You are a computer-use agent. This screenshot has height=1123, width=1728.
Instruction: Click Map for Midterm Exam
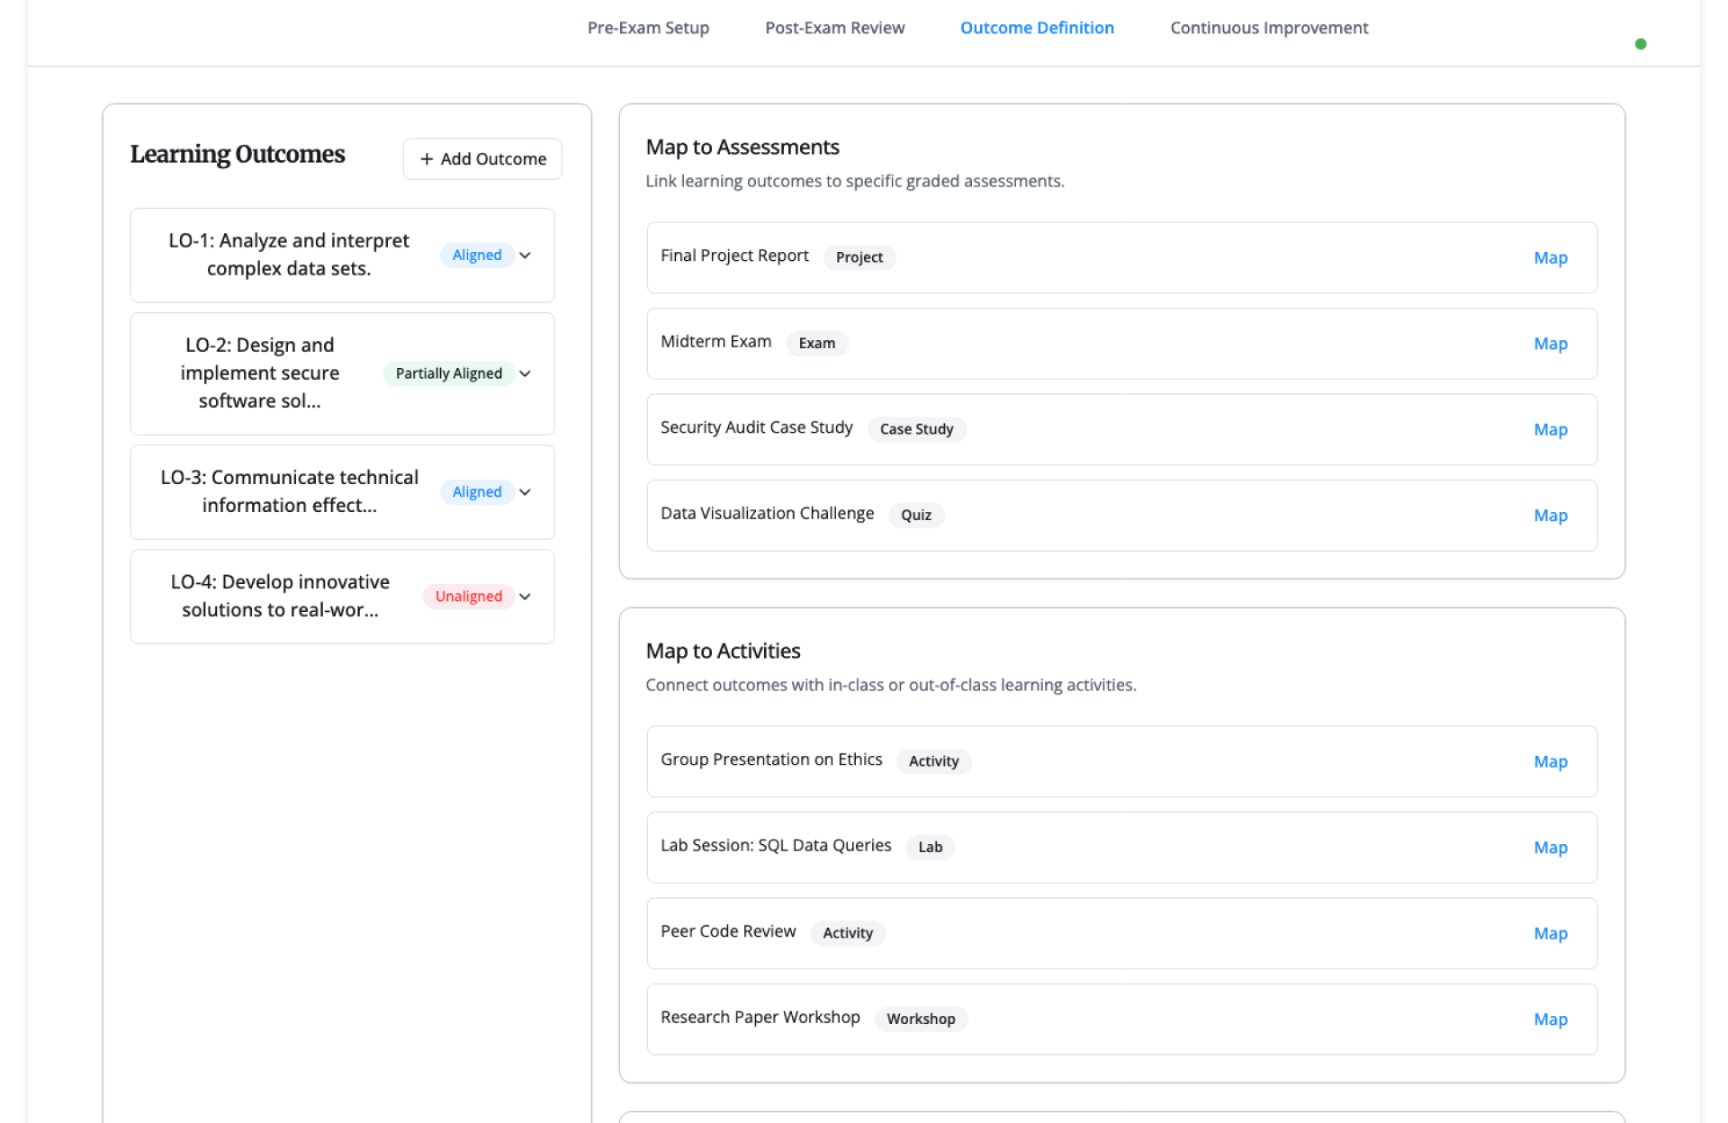click(1550, 344)
